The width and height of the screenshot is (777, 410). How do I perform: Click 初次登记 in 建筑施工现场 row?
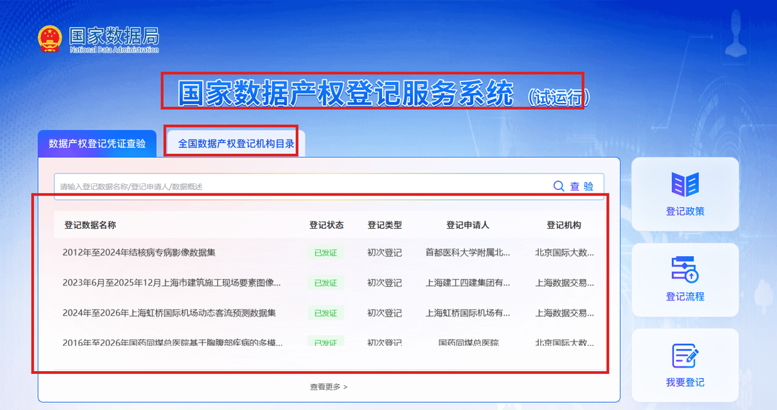click(384, 283)
